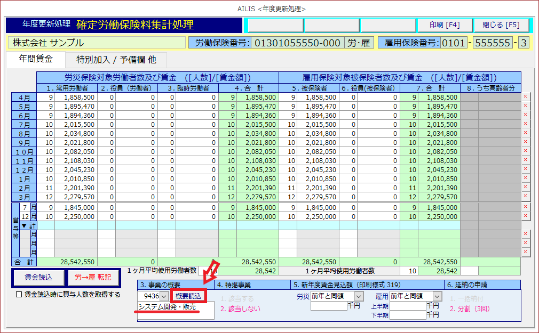This screenshot has width=539, height=333.
Task: Click the × clear icon for the 7月 monthly row
Action: 526,124
